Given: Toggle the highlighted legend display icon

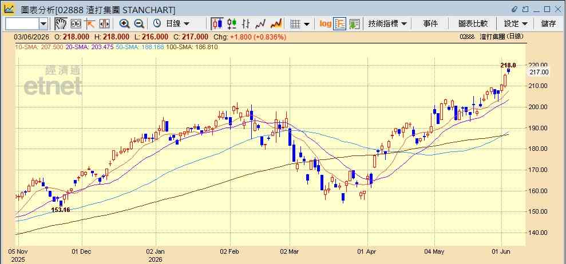Looking at the screenshot, I should 340,24.
